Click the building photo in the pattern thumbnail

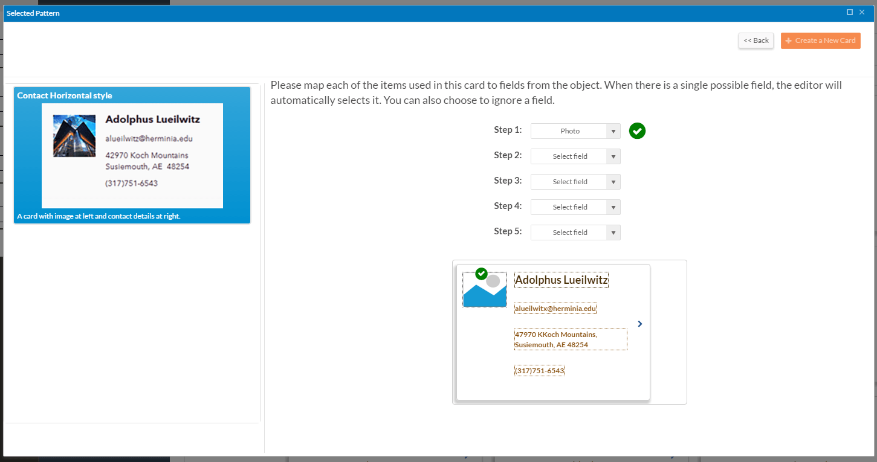(74, 136)
